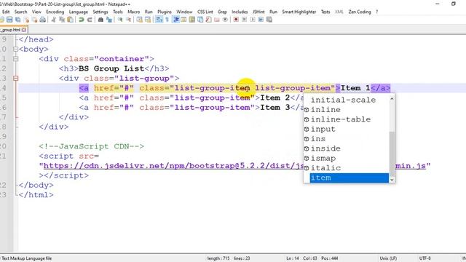
Task: Play back recorded macro icon
Action: tap(253, 20)
